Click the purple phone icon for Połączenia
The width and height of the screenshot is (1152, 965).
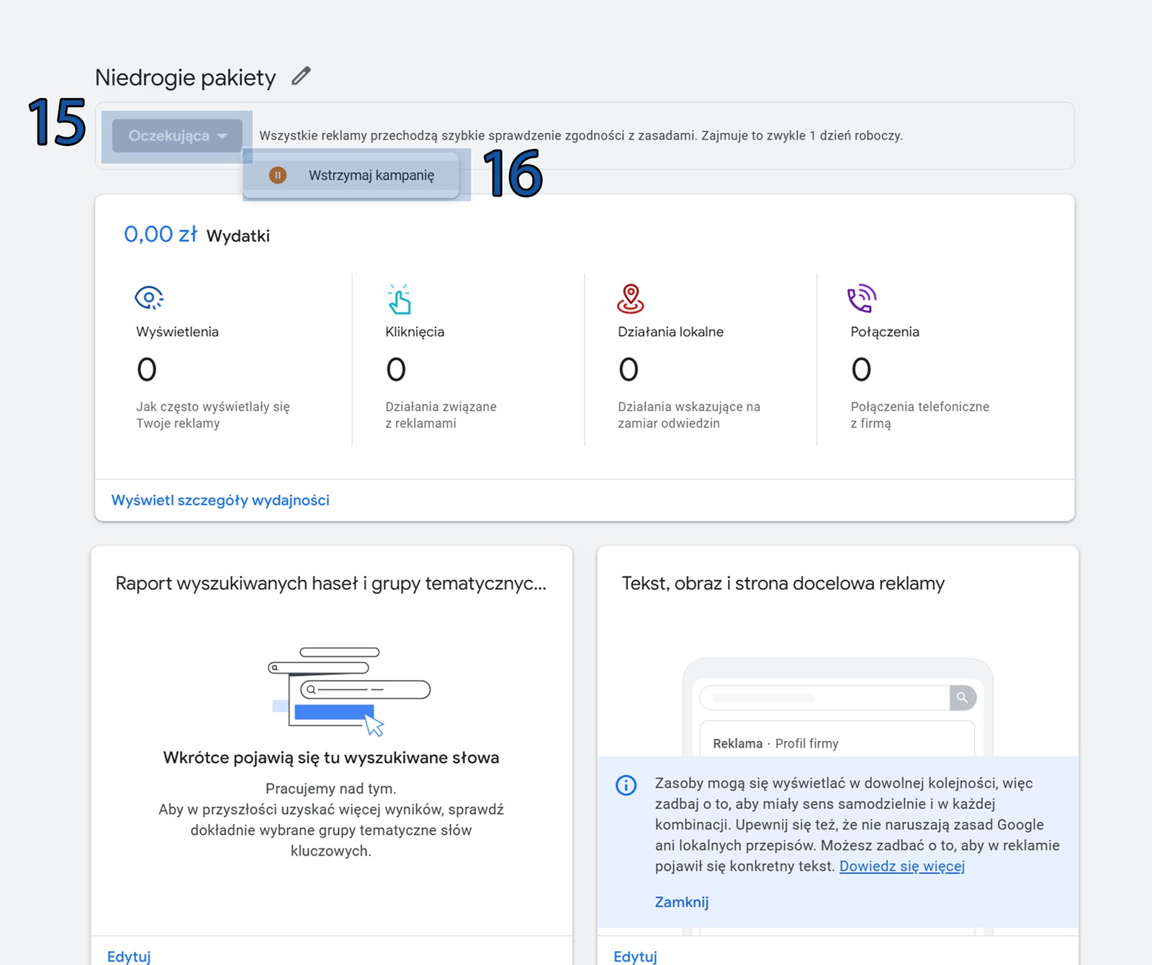click(x=861, y=299)
